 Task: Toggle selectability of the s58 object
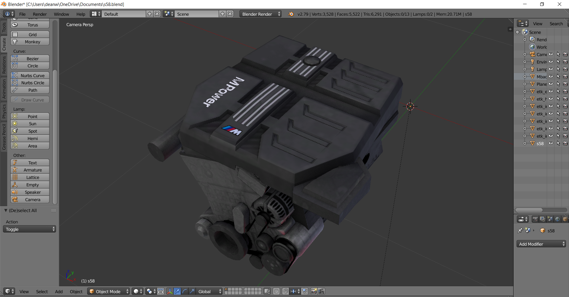point(558,143)
